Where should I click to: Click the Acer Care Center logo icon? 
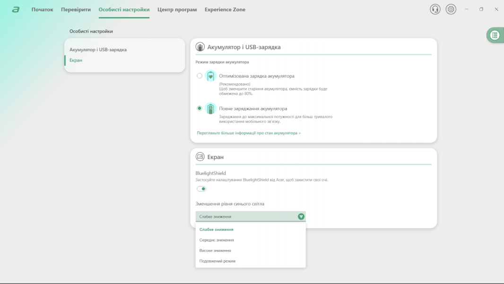click(16, 9)
